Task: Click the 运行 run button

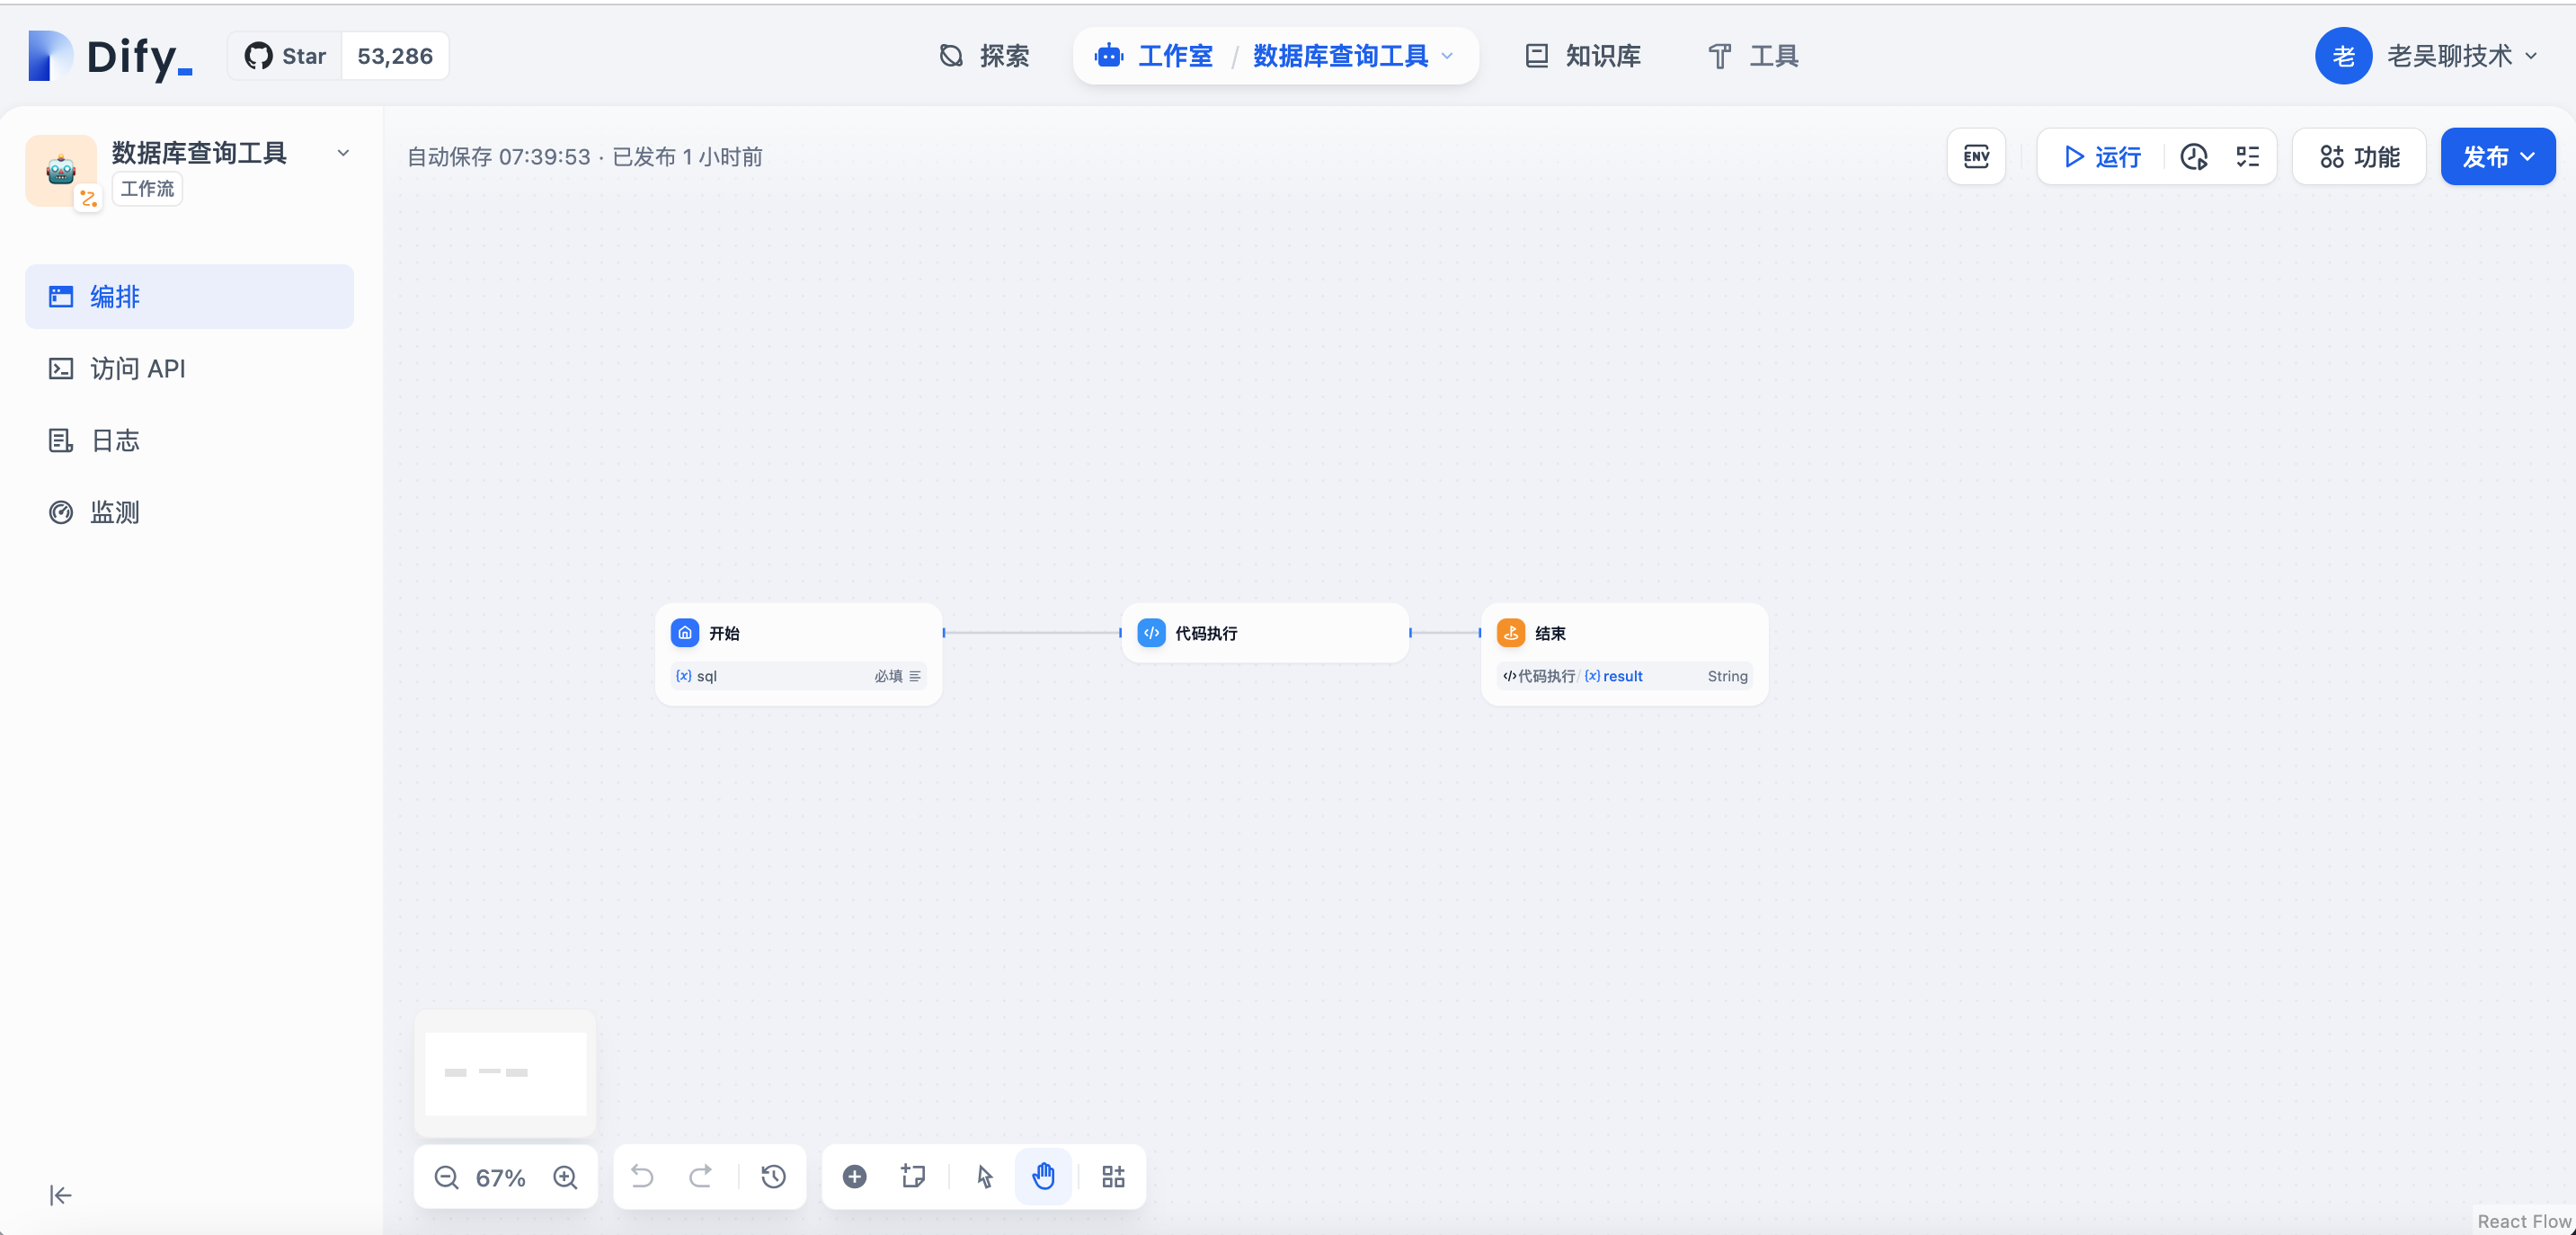Action: tap(2103, 157)
